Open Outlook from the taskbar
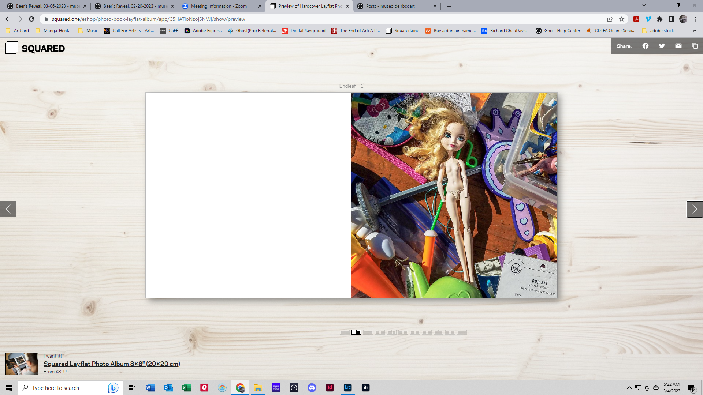This screenshot has width=703, height=395. click(x=168, y=388)
